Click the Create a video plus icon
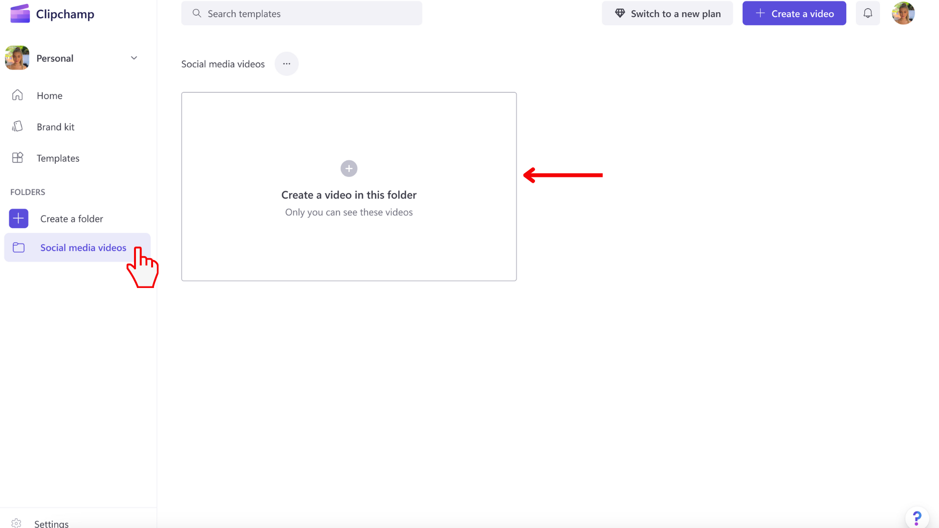 tap(761, 14)
